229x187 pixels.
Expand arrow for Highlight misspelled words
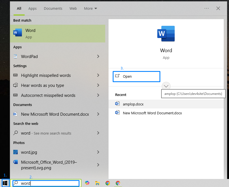pyautogui.click(x=98, y=75)
